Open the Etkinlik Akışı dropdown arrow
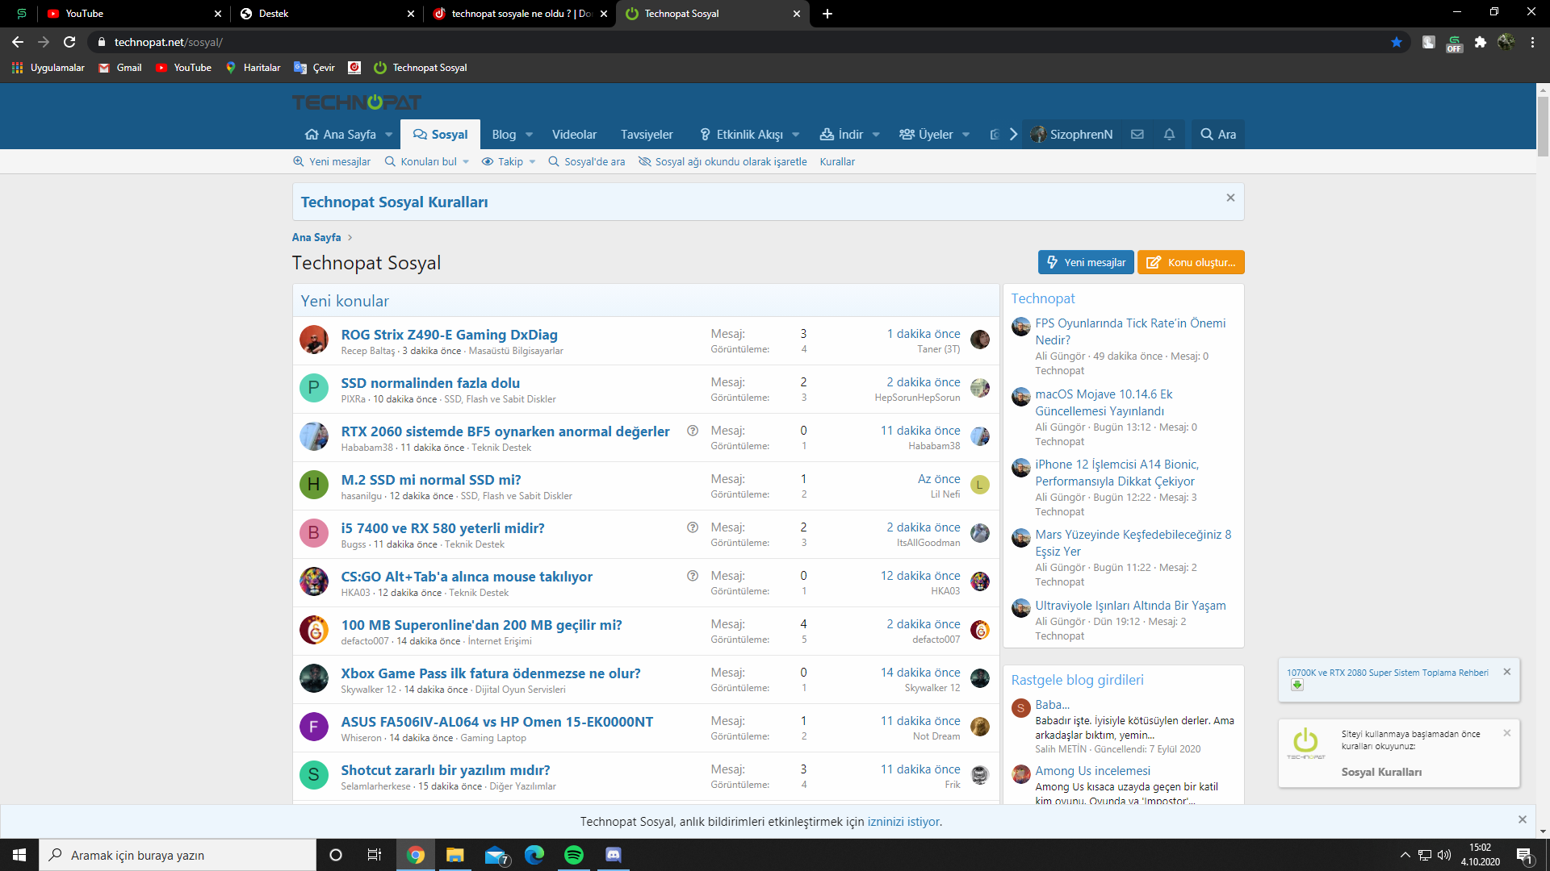Viewport: 1550px width, 871px height. (x=796, y=135)
